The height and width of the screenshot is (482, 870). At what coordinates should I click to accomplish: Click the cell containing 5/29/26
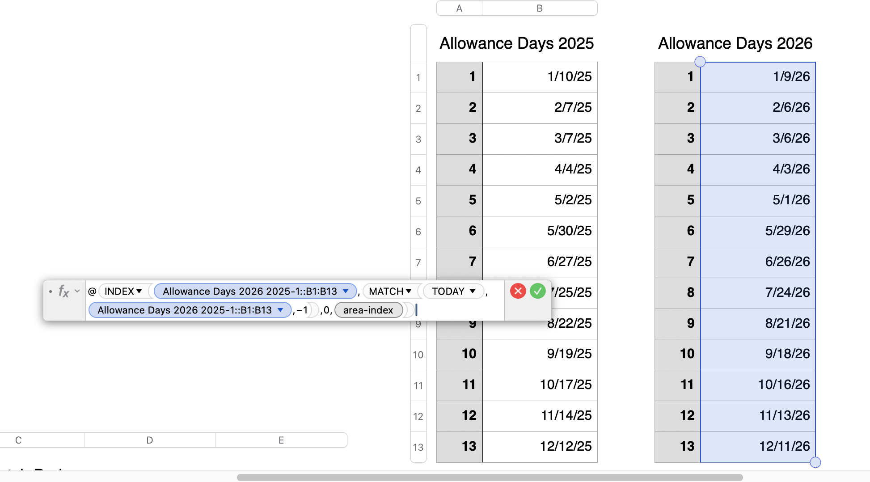coord(758,231)
